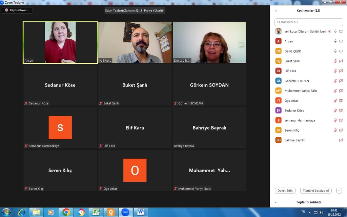
Task: Click the disabled camera icon for Bahriye Bayrak
Action: [x=341, y=140]
